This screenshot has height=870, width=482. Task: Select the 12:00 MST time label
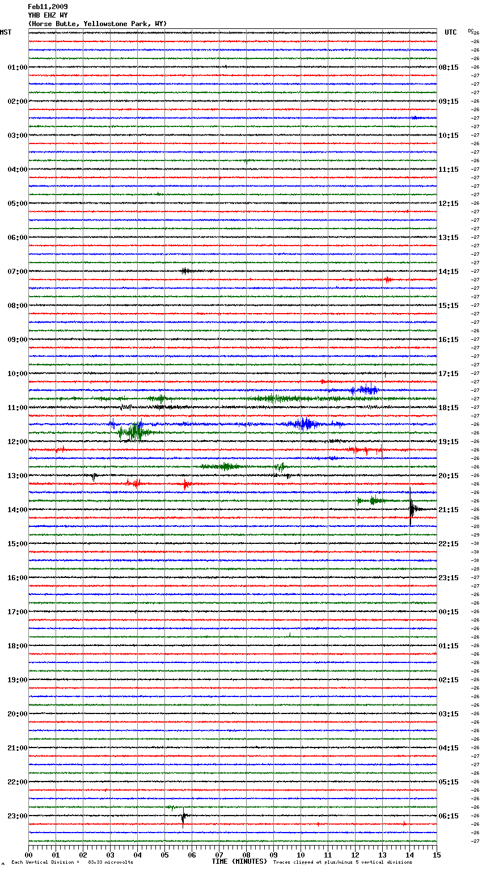click(x=18, y=442)
